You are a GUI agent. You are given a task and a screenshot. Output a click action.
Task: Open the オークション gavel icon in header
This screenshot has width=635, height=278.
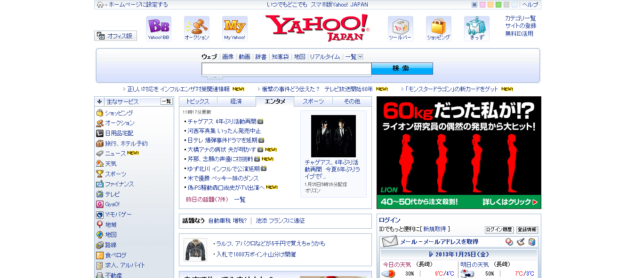(x=197, y=29)
